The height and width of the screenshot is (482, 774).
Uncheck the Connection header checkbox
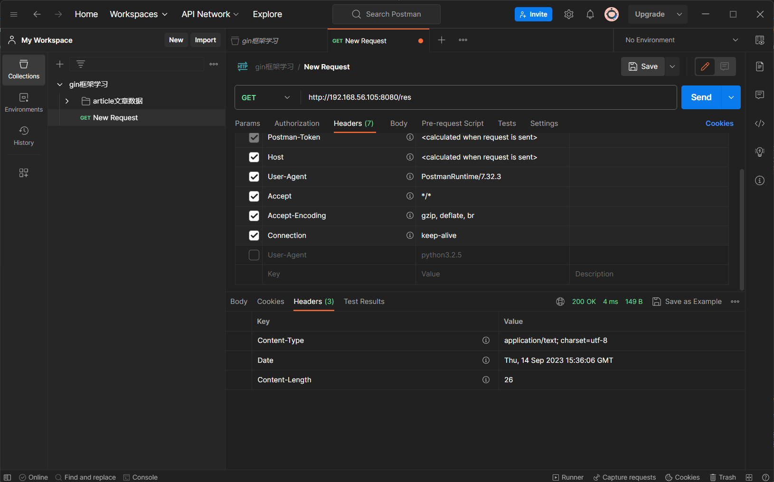(x=254, y=236)
